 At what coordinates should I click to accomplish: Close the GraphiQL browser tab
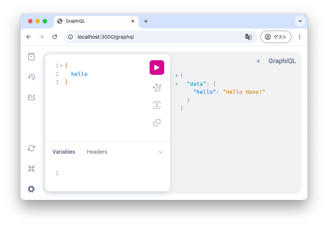coord(133,21)
